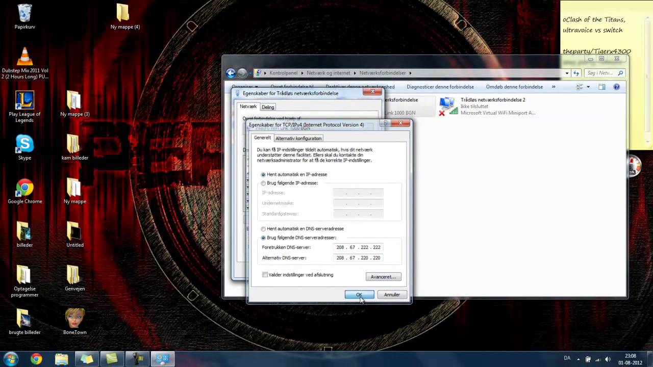
Task: Toggle the preview pane in explorer toolbar
Action: click(x=602, y=87)
